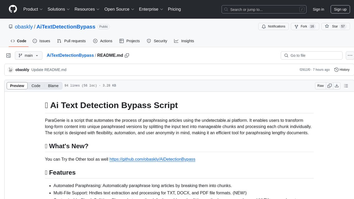
Task: Open commit author obaskly link
Action: (x=22, y=70)
